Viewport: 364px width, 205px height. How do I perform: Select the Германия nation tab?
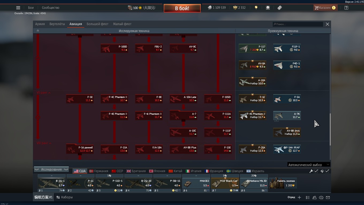coord(99,171)
